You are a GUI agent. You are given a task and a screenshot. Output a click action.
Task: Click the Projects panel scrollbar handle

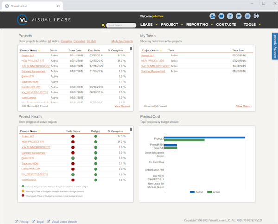click(131, 49)
